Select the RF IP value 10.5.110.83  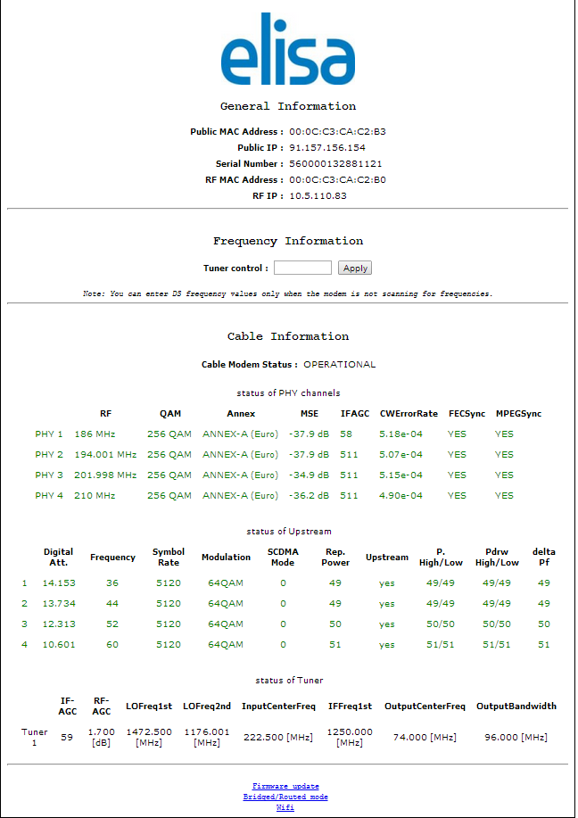(x=318, y=196)
